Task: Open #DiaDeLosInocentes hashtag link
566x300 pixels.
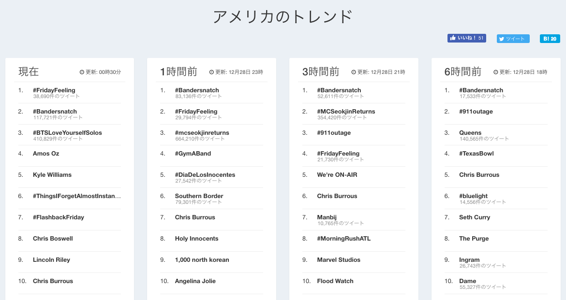Action: (205, 175)
